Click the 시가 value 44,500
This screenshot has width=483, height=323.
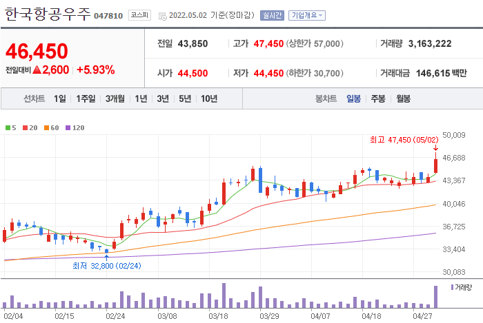(193, 73)
